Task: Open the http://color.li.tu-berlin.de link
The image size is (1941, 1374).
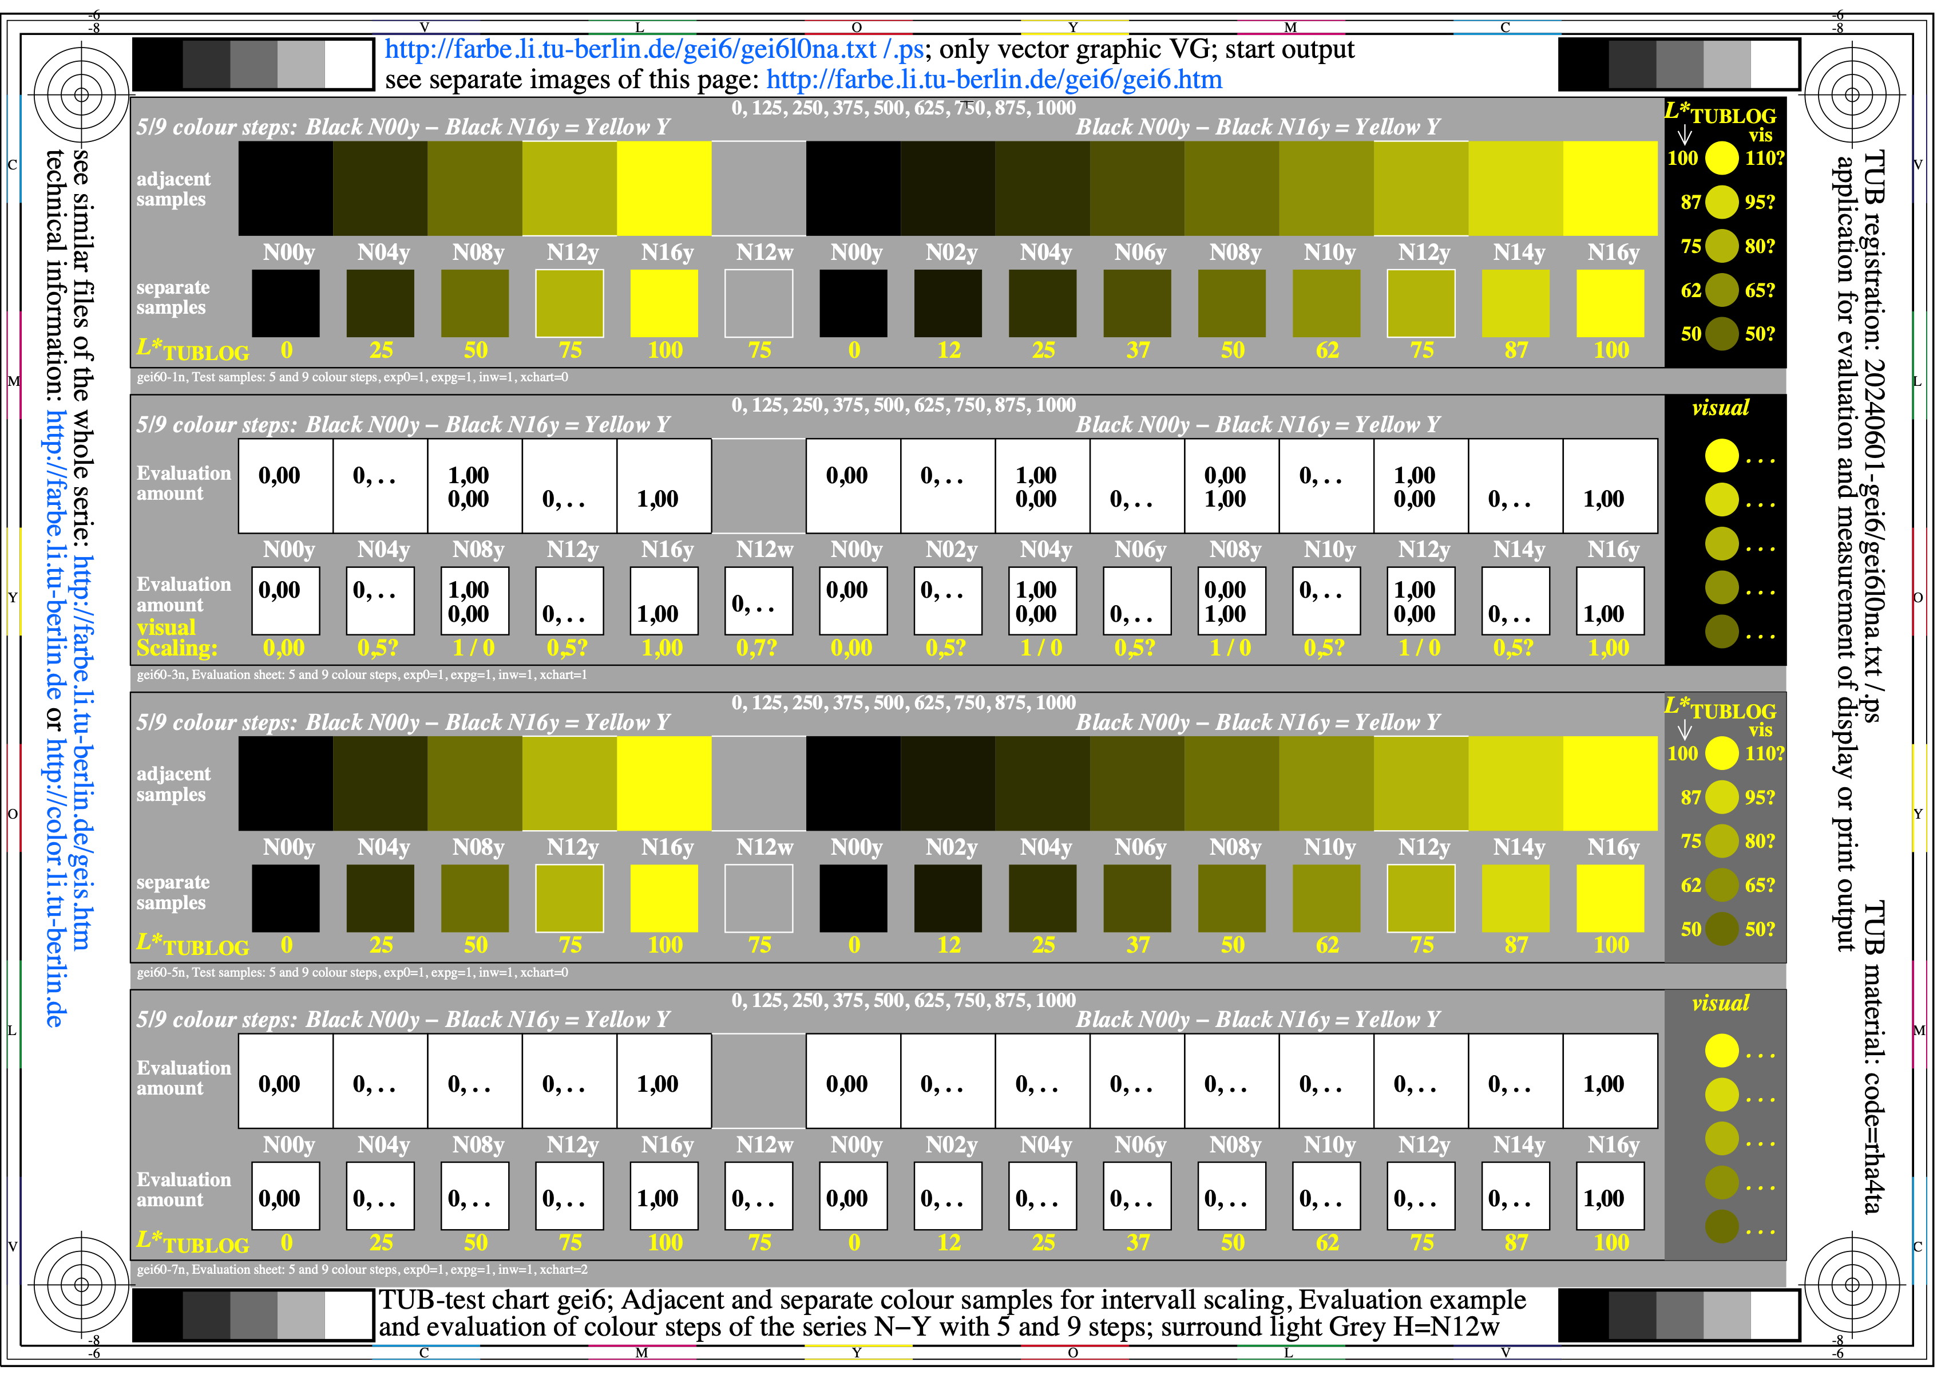Action: coord(55,882)
